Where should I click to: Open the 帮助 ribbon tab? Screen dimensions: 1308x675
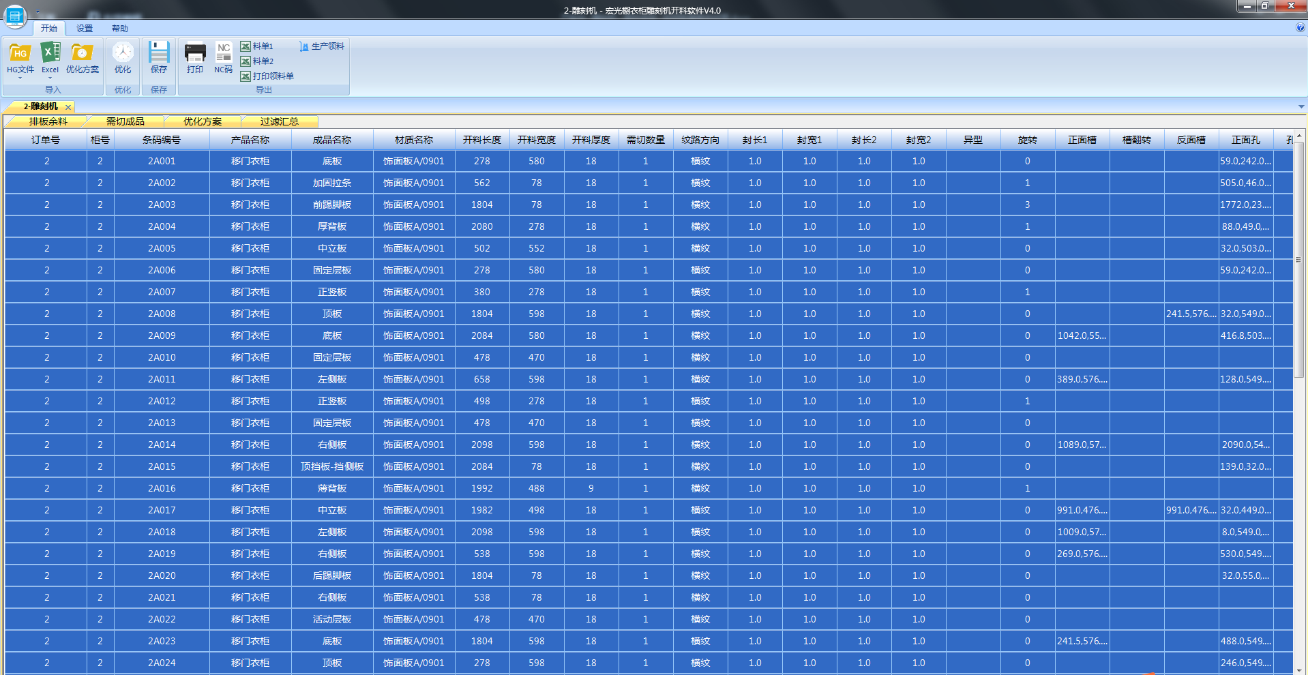pos(120,29)
